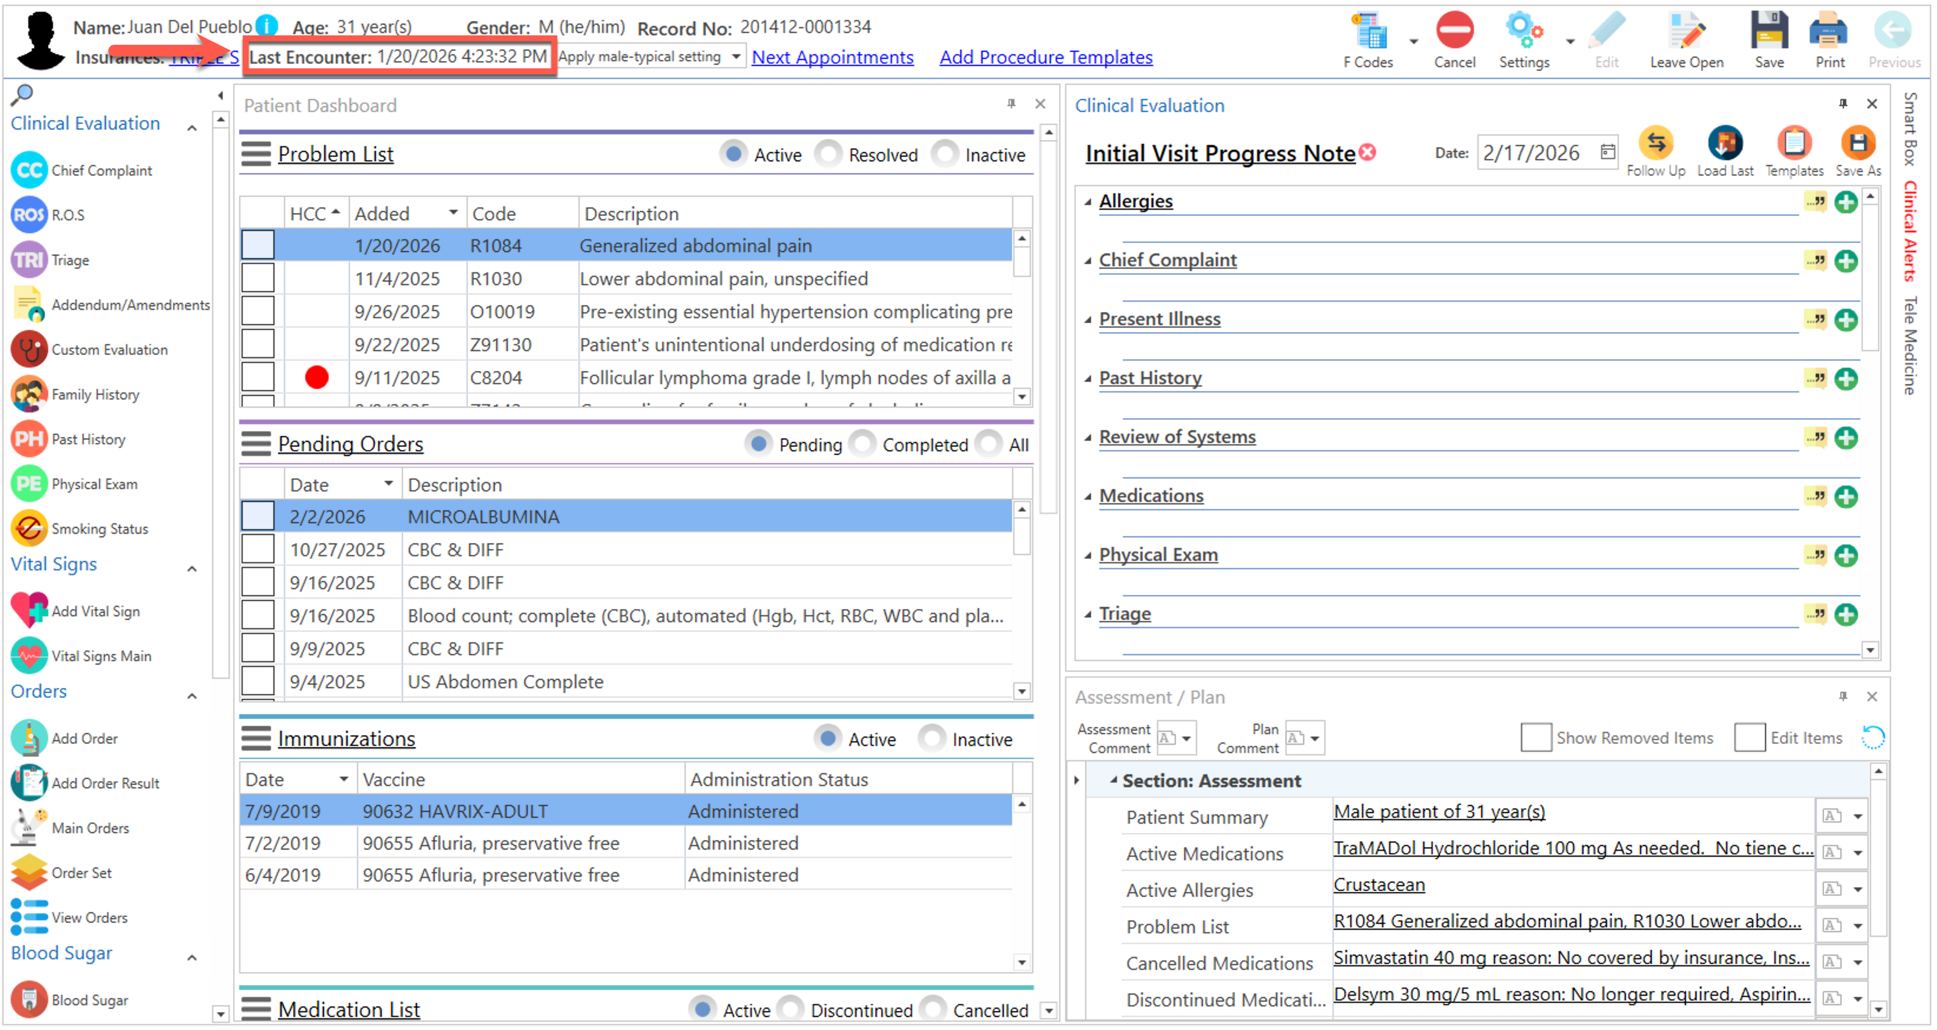Collapse the Section: Assessment group
The height and width of the screenshot is (1030, 1937).
click(1113, 781)
